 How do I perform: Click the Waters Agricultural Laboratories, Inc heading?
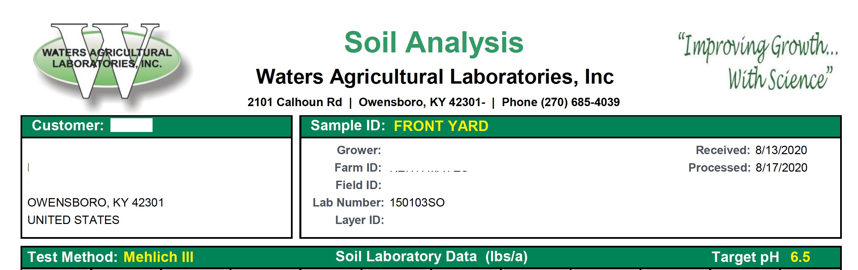tap(434, 77)
